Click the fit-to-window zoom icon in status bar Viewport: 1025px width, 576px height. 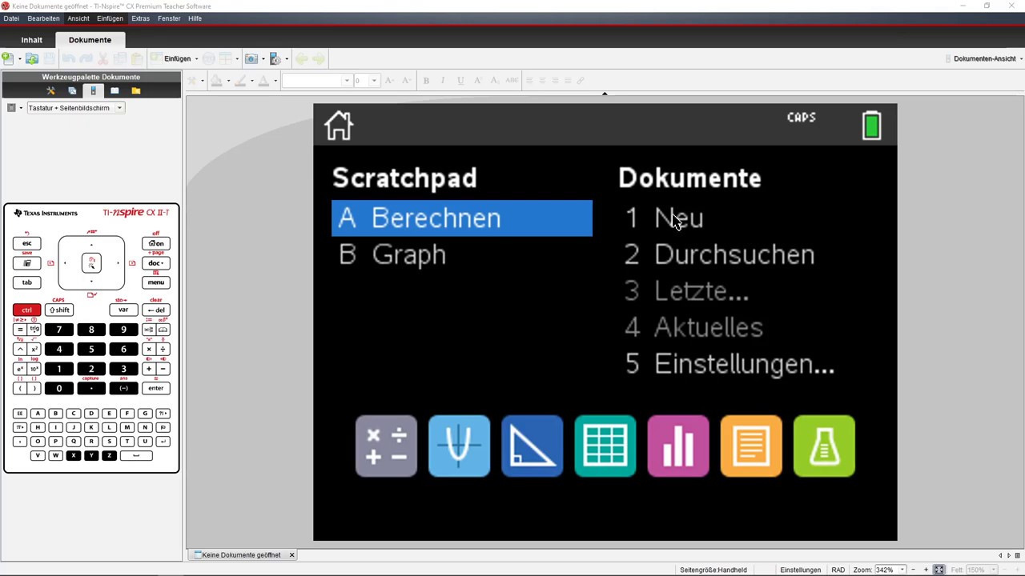point(939,570)
